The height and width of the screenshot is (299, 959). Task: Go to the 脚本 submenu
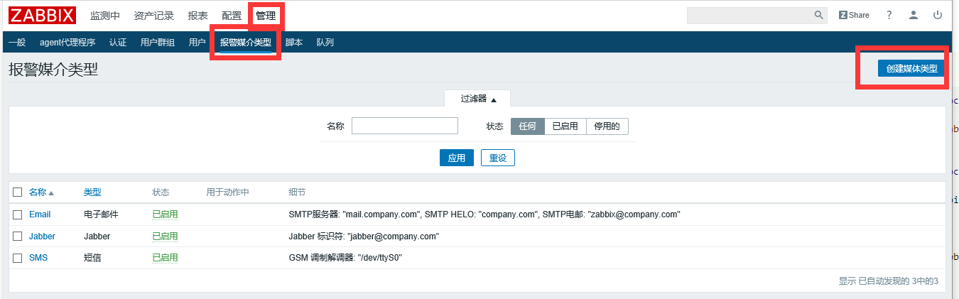[294, 43]
